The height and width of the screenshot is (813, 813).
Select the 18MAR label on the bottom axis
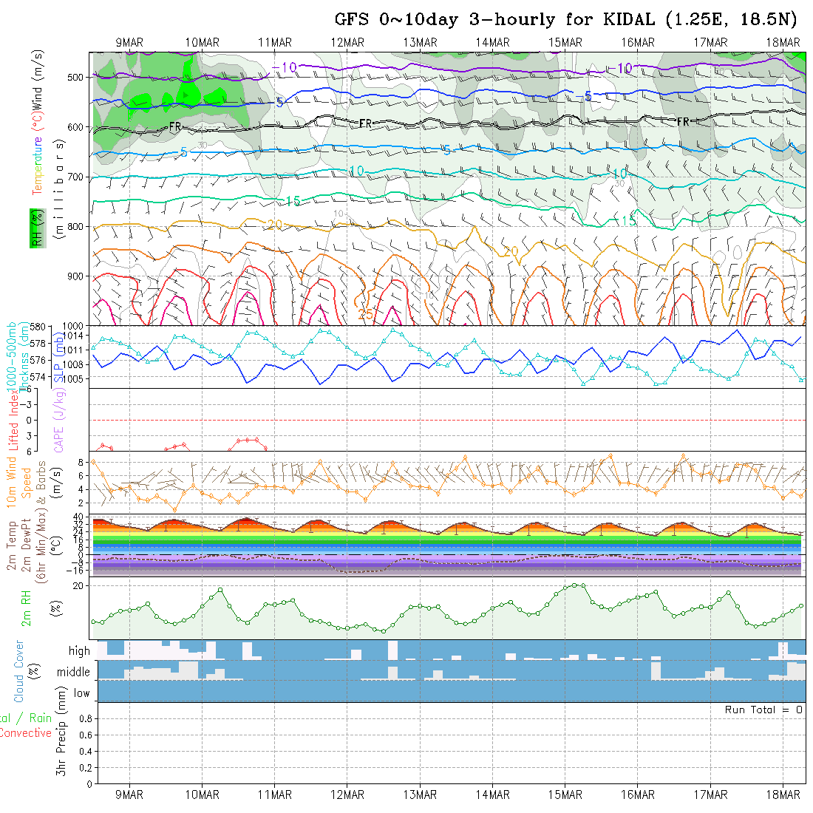(x=783, y=795)
